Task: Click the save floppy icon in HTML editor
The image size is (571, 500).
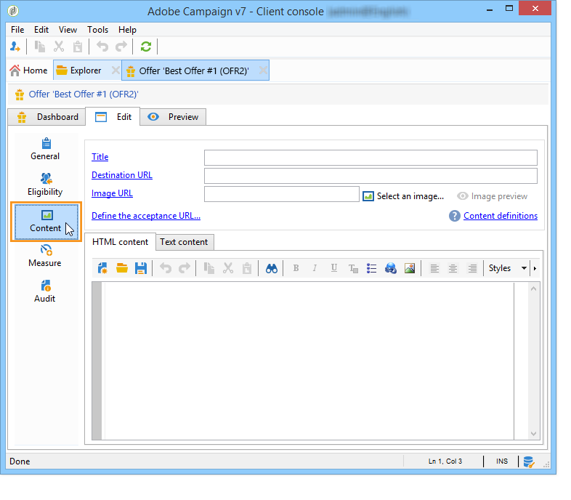Action: click(x=141, y=268)
